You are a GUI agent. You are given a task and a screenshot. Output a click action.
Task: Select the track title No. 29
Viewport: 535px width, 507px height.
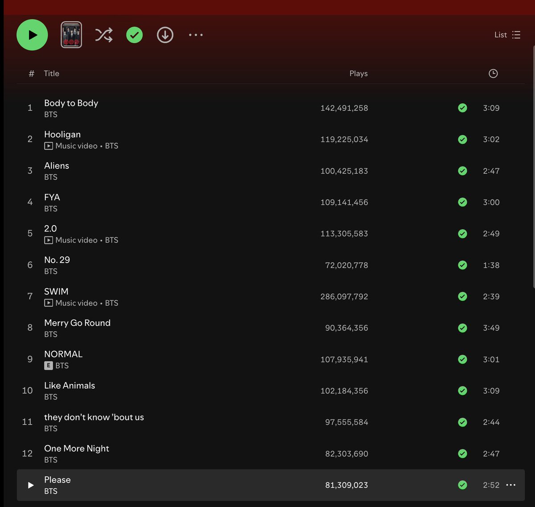tap(57, 260)
